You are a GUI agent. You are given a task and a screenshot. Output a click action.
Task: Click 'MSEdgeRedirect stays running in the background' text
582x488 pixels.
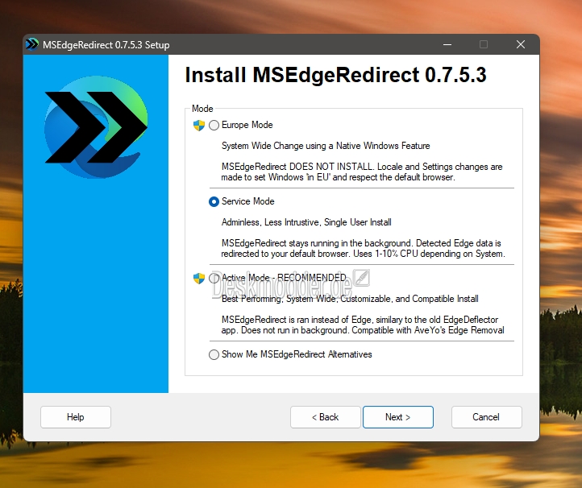pyautogui.click(x=363, y=249)
